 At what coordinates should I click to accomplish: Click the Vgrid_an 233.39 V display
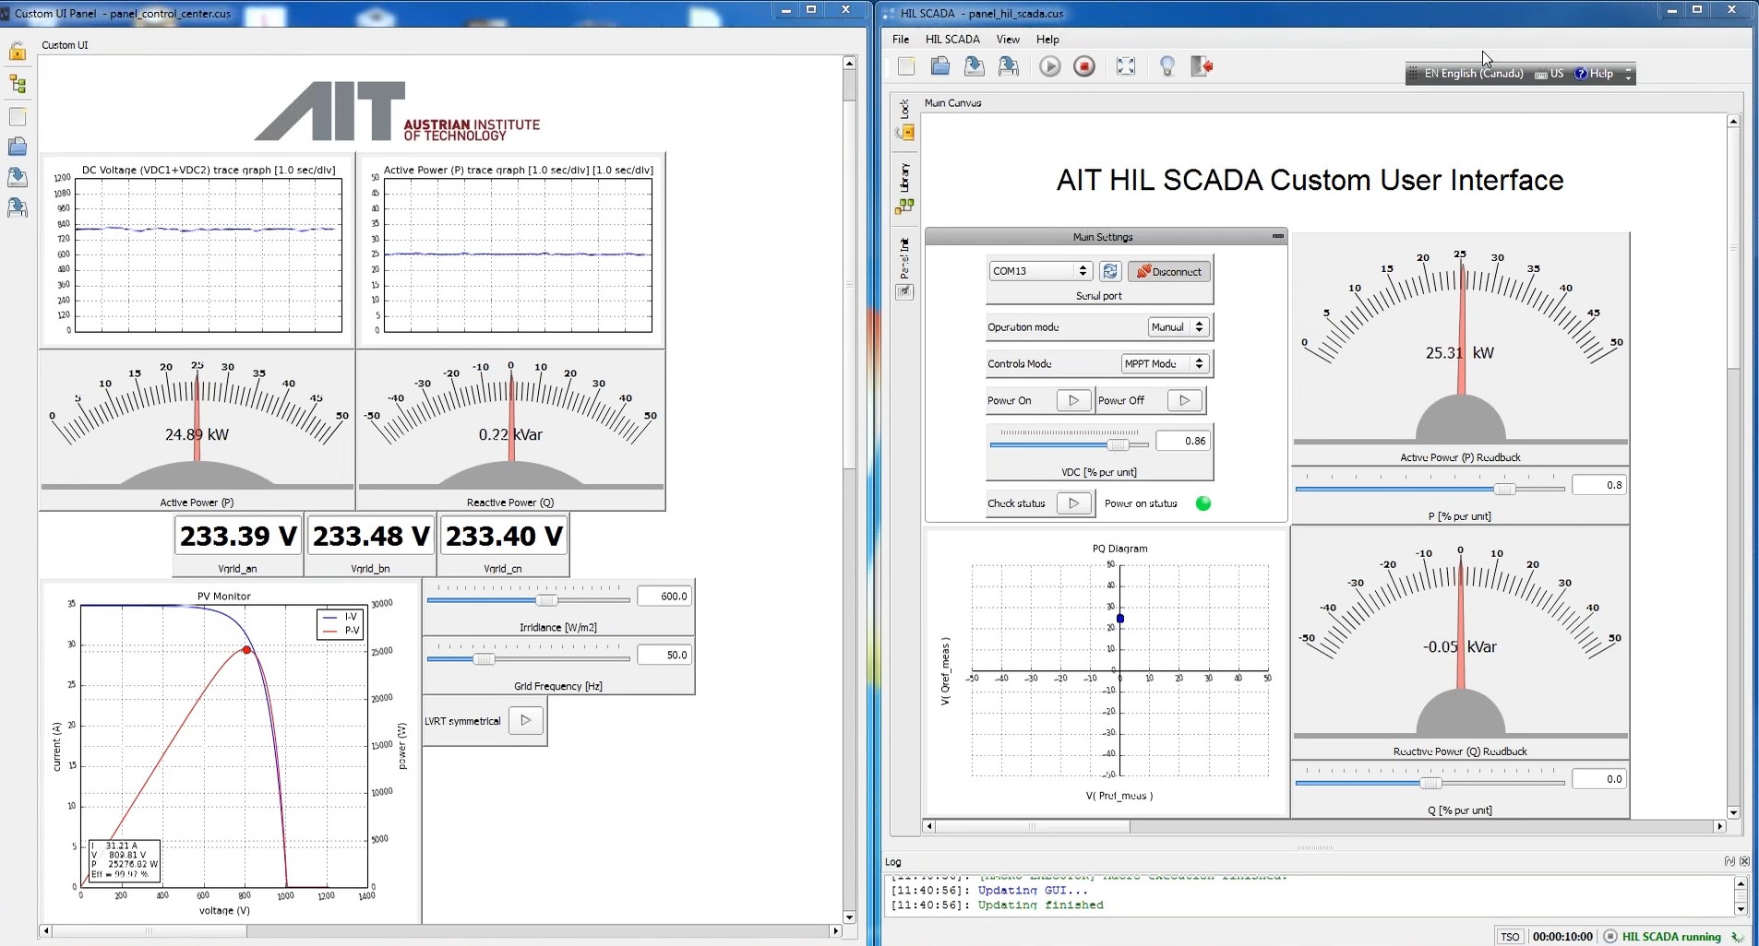click(238, 536)
